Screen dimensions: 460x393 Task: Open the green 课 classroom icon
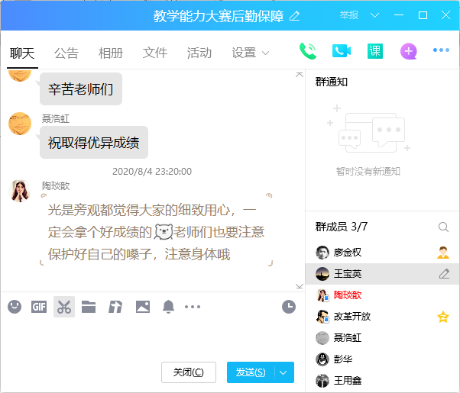[374, 51]
